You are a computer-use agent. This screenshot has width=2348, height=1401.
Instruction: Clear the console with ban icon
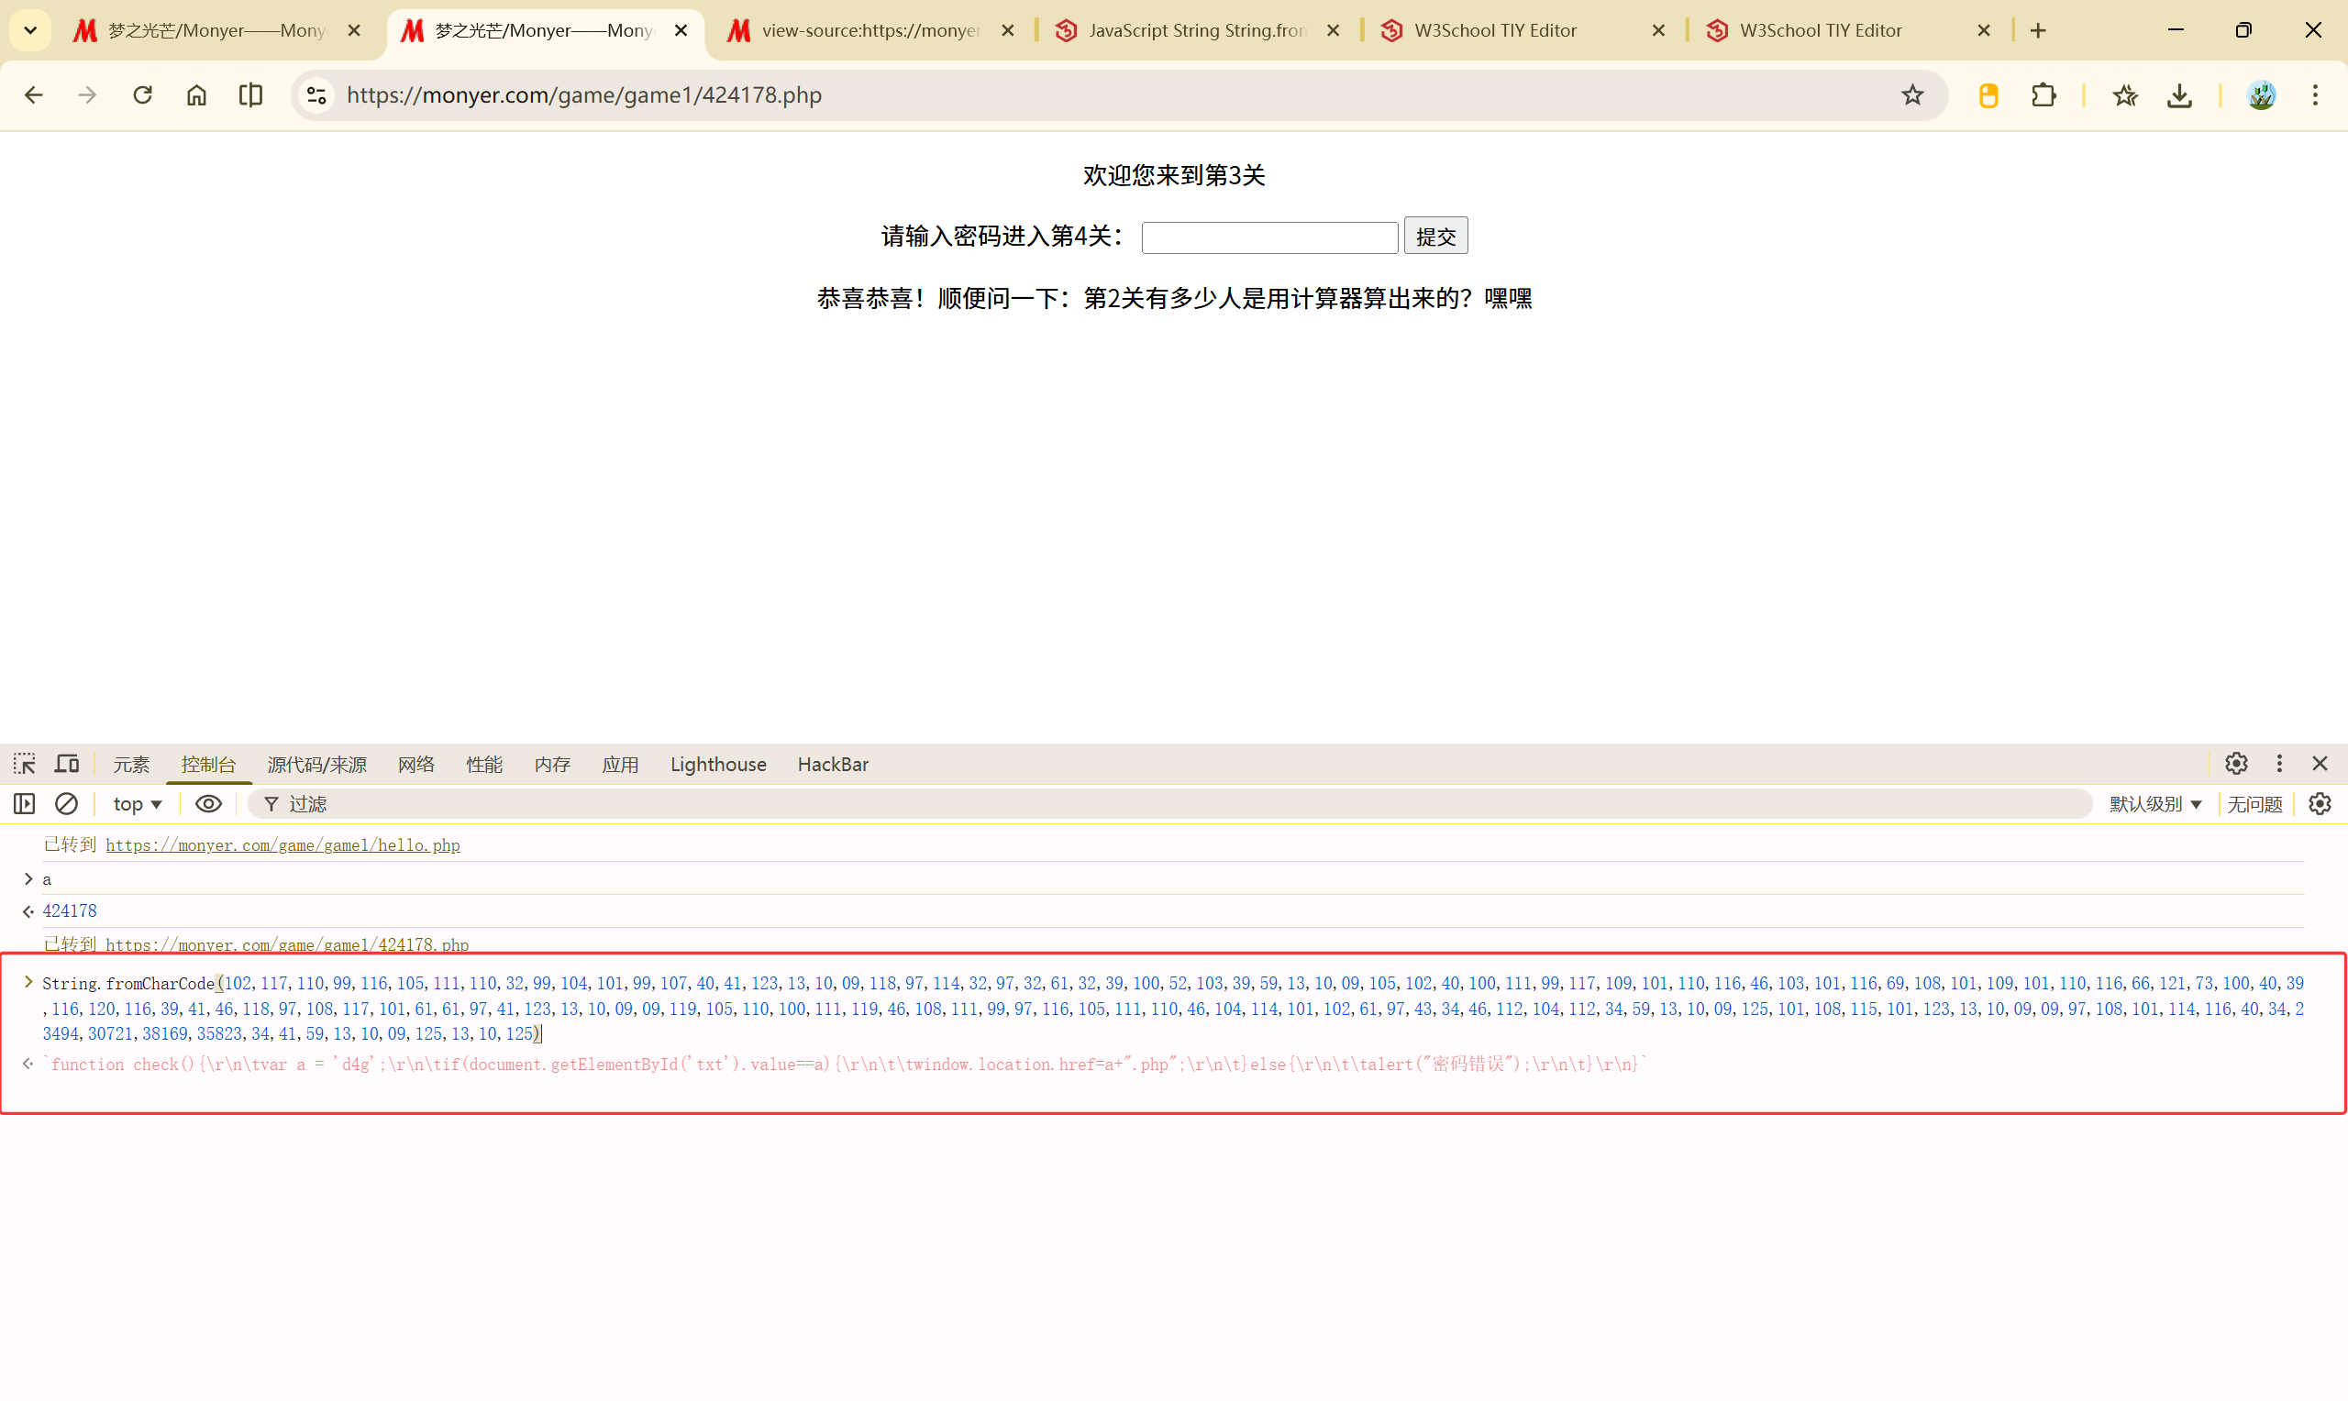click(66, 803)
